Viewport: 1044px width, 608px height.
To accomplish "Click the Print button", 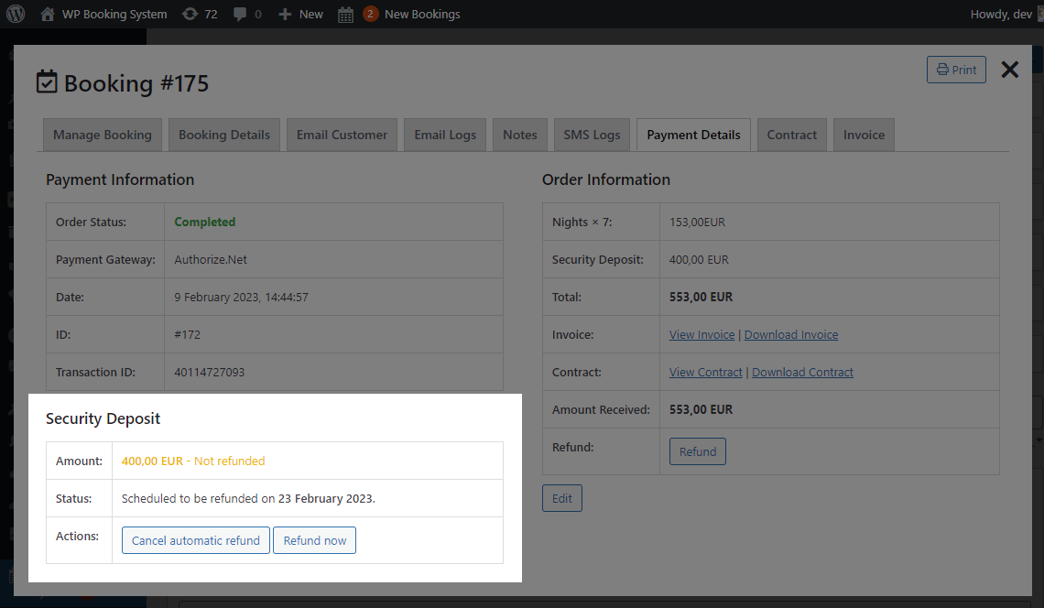I will click(x=956, y=70).
